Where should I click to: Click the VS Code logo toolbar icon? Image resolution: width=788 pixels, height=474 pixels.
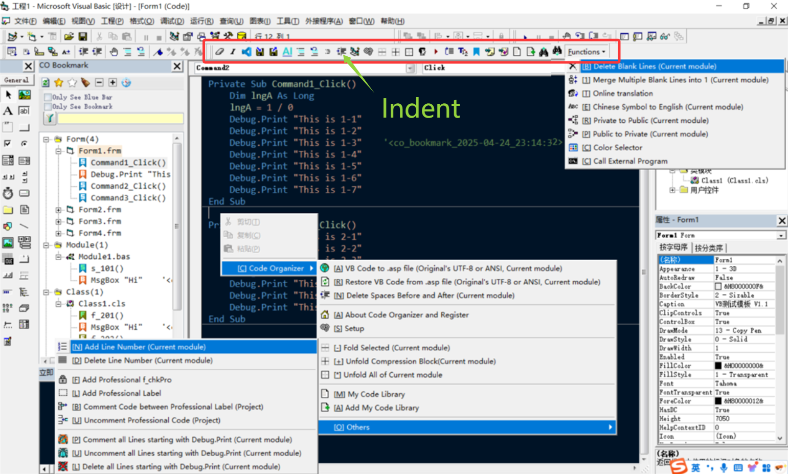pos(246,52)
